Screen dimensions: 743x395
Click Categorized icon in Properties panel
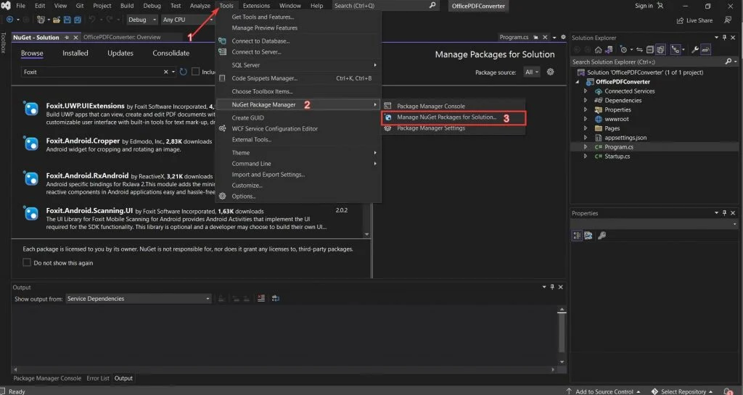click(577, 235)
